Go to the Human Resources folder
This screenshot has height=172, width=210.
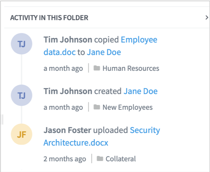coord(130,68)
